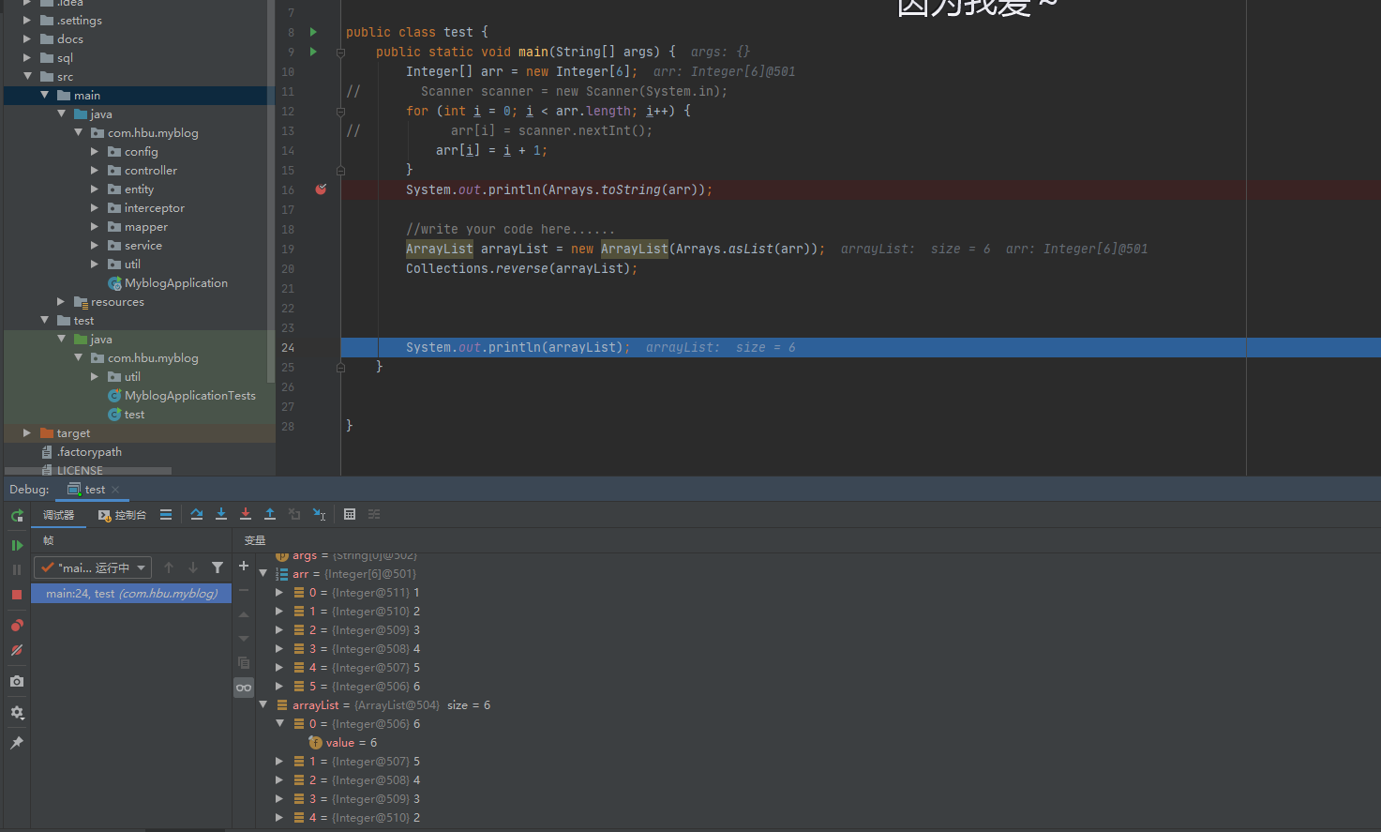Image resolution: width=1381 pixels, height=832 pixels.
Task: Stop the debug session
Action: [17, 595]
